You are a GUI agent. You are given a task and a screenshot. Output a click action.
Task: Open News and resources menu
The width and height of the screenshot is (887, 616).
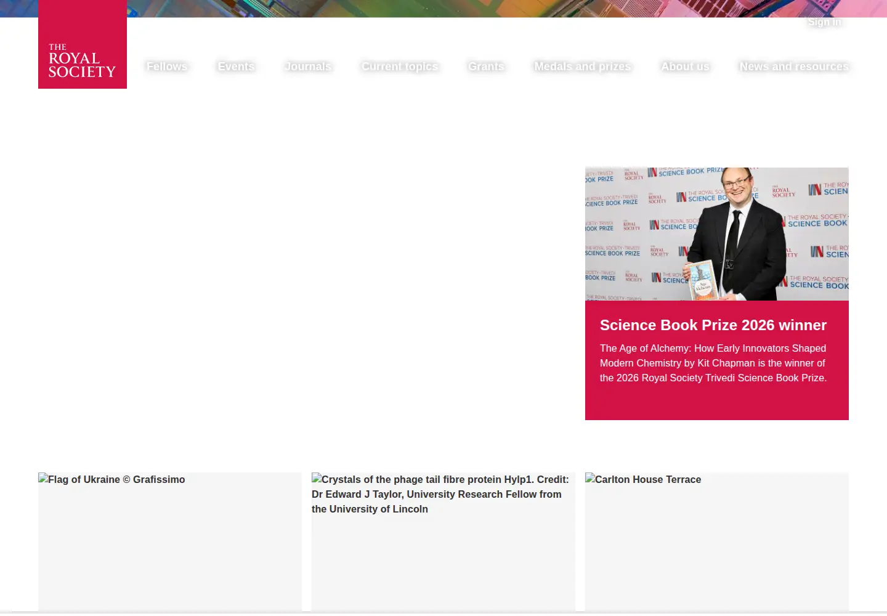[x=794, y=67]
